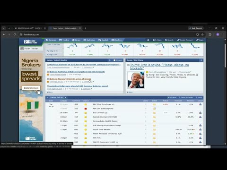Open the browser extensions puzzle icon
This screenshot has height=170, width=227.
210,34
